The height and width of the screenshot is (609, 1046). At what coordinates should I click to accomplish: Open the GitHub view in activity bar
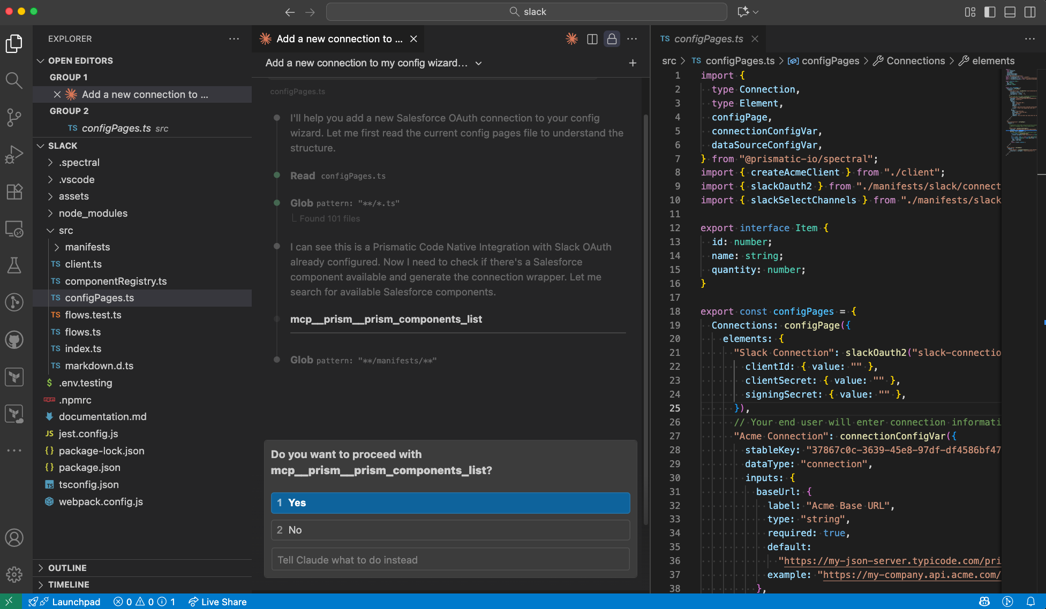click(14, 339)
